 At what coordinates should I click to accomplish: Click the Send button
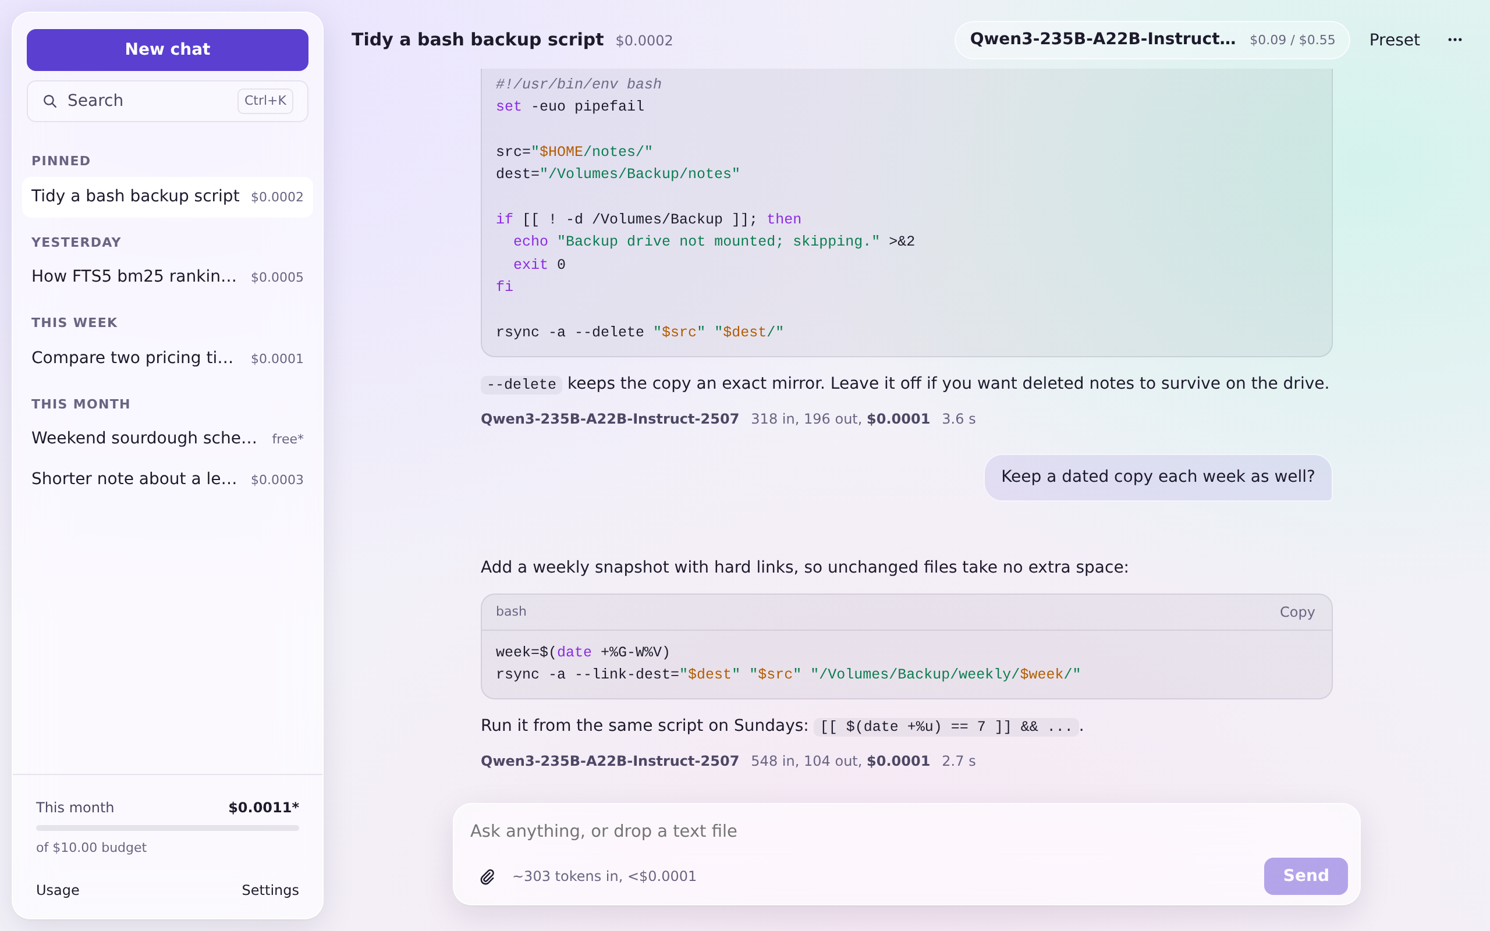[x=1305, y=876]
